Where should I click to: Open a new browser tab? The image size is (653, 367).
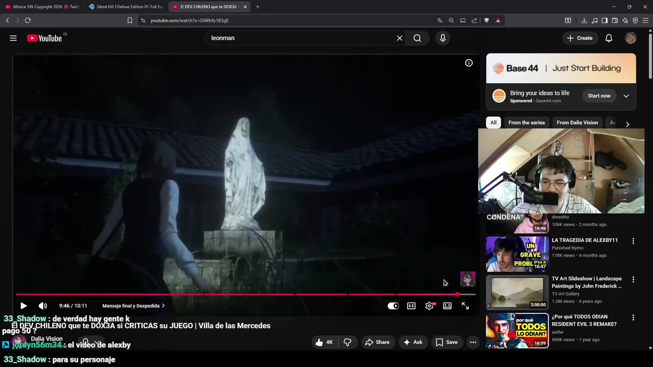[258, 7]
